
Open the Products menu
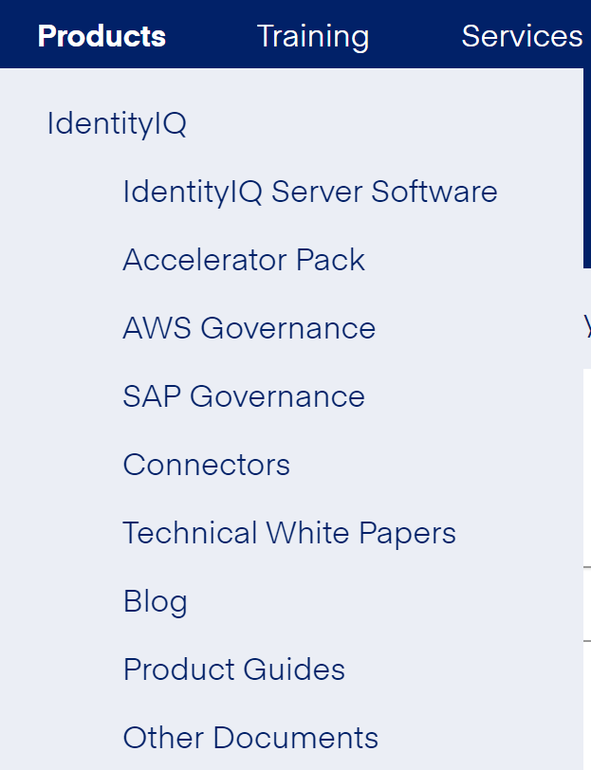pos(101,36)
